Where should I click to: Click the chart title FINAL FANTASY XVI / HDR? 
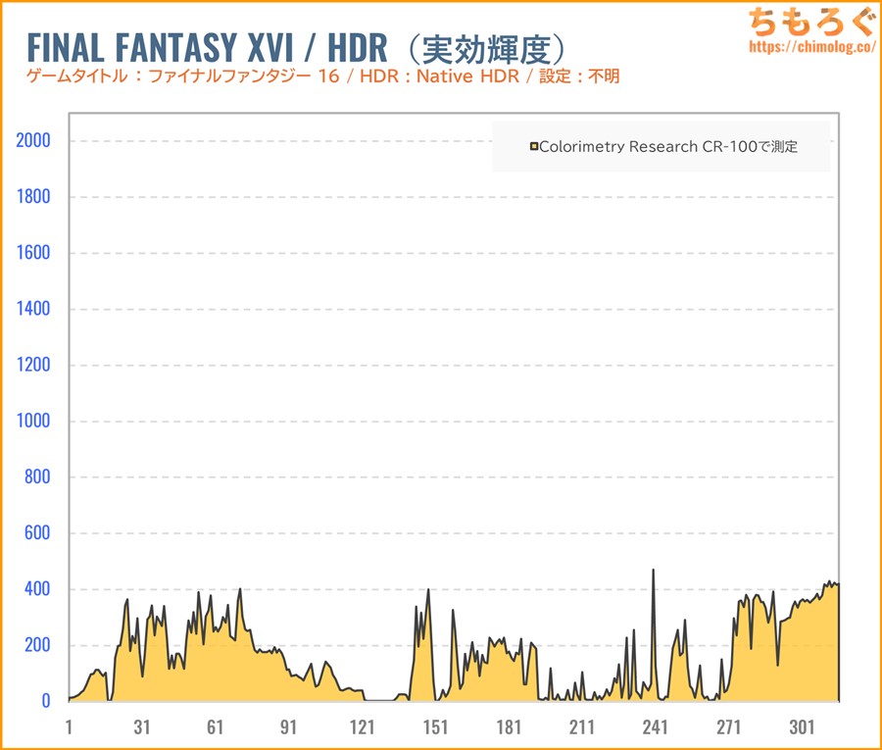pos(207,47)
